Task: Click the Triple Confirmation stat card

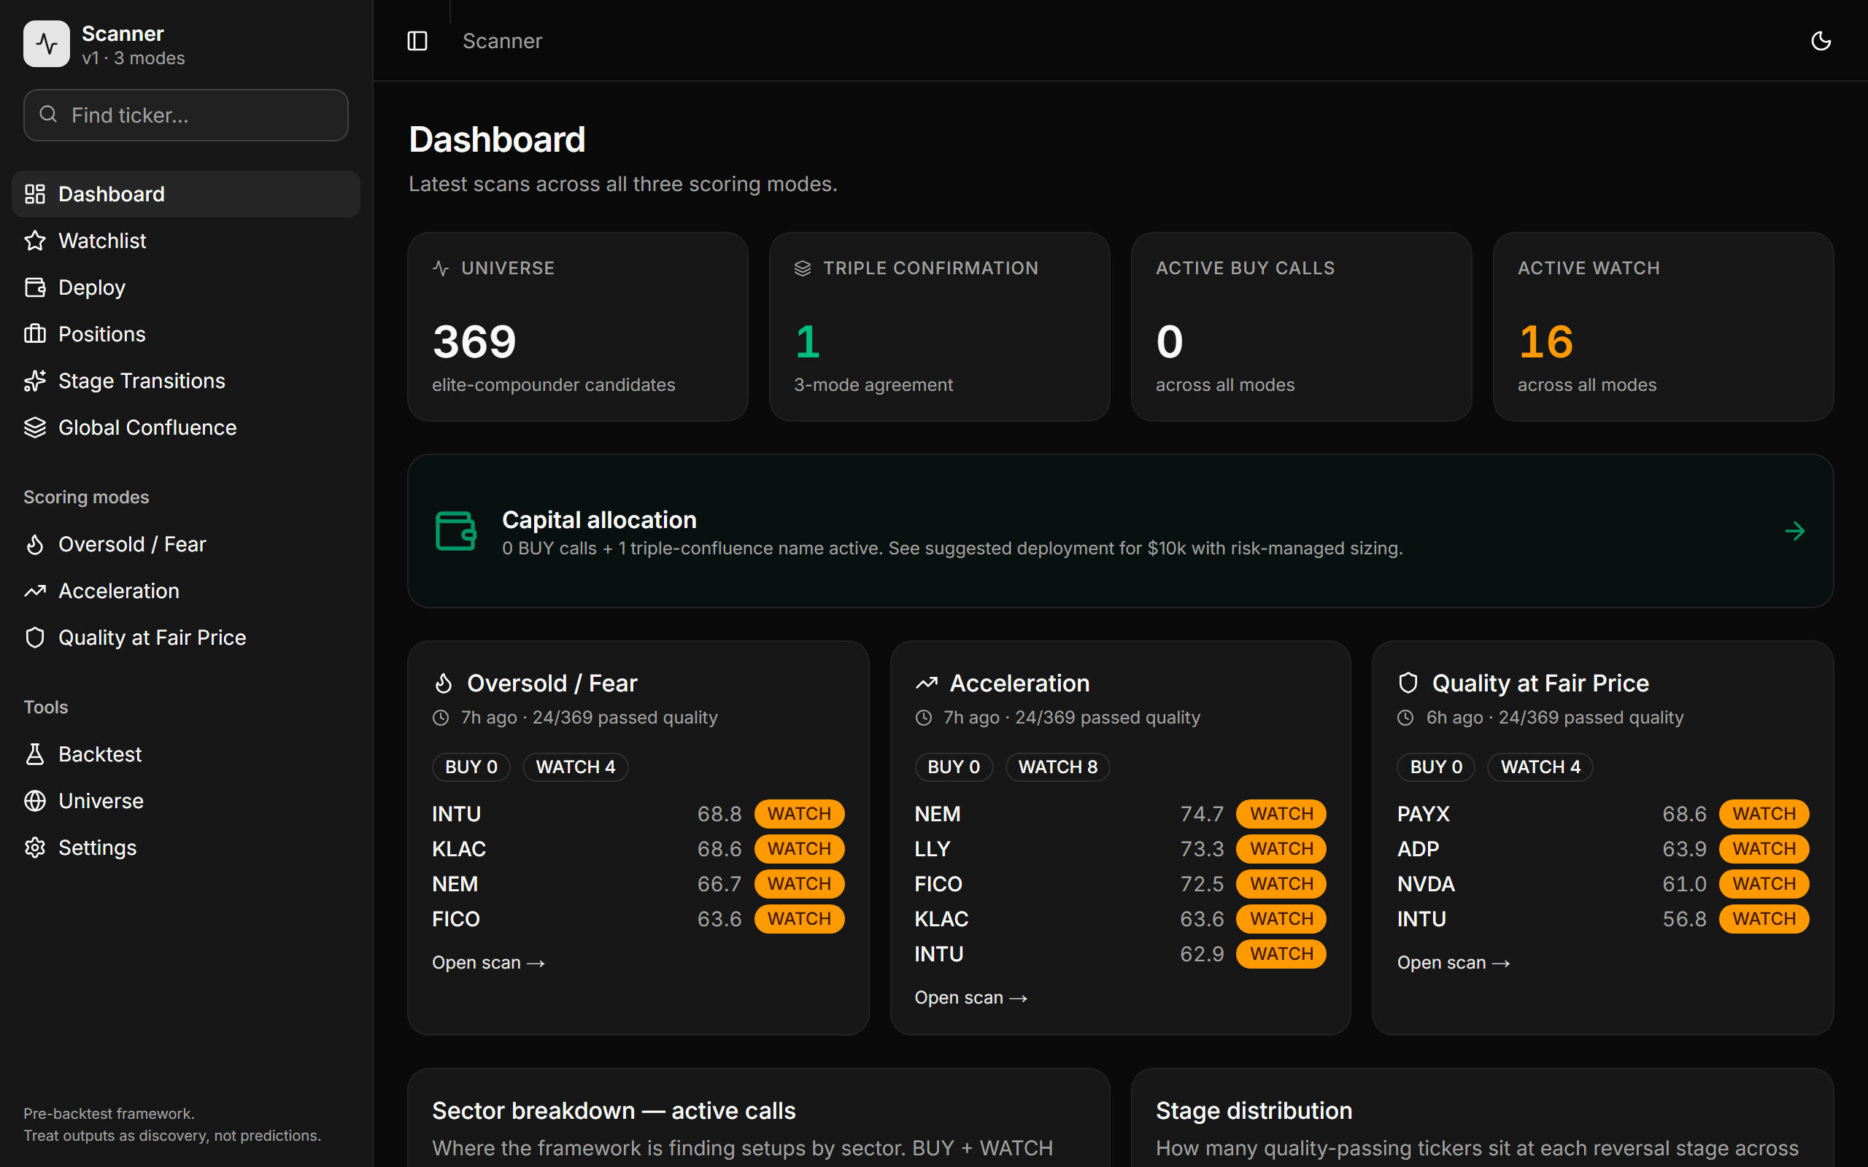Action: pyautogui.click(x=939, y=327)
